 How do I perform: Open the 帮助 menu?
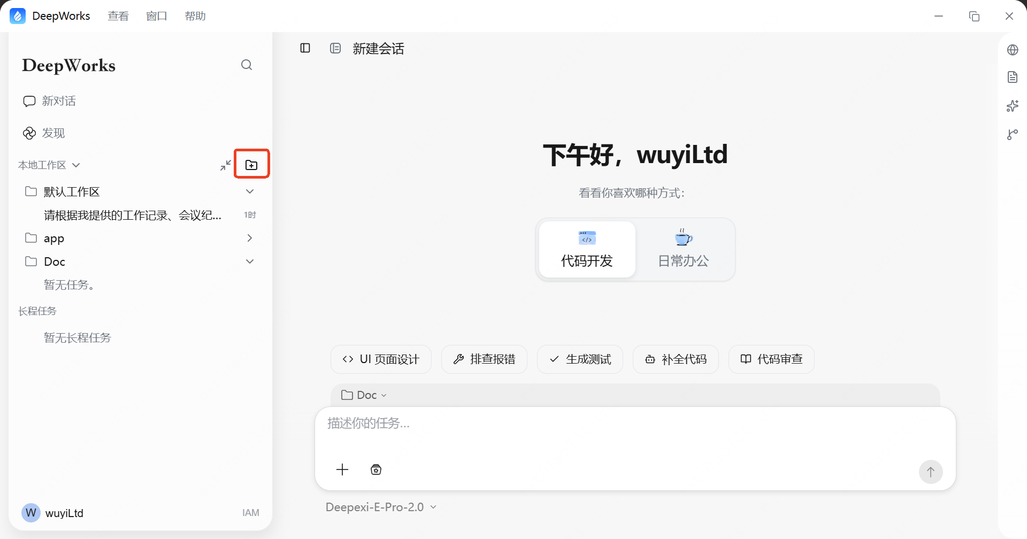pyautogui.click(x=195, y=16)
